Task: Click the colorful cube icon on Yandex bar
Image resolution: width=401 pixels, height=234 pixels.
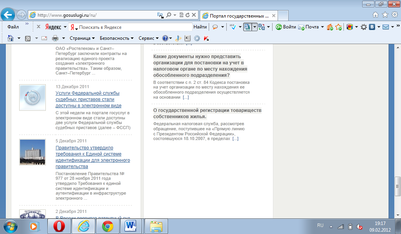Action: 350,27
